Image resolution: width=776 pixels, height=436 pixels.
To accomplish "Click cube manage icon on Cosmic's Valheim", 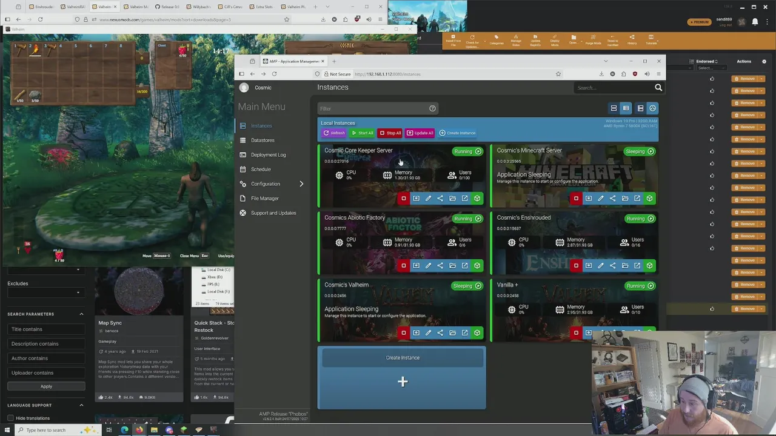I will tap(477, 333).
